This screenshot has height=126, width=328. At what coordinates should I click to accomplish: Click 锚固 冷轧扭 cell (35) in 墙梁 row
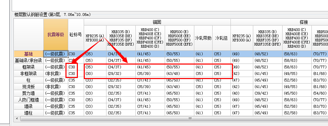[222, 106]
